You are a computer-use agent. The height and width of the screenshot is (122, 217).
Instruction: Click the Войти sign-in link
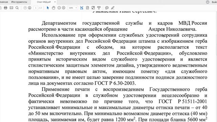[214, 2]
